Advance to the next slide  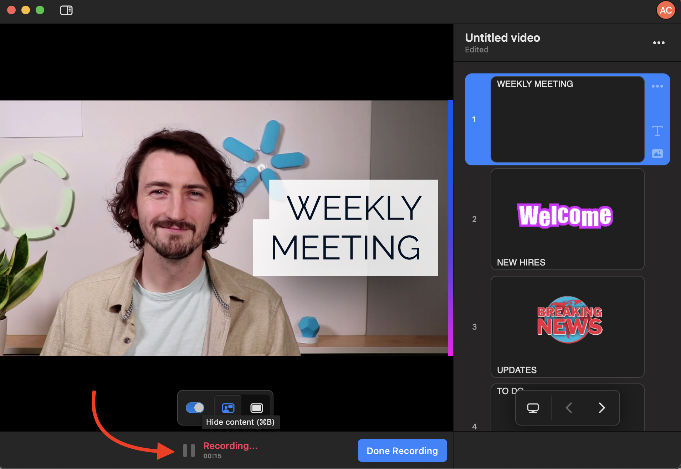point(601,408)
